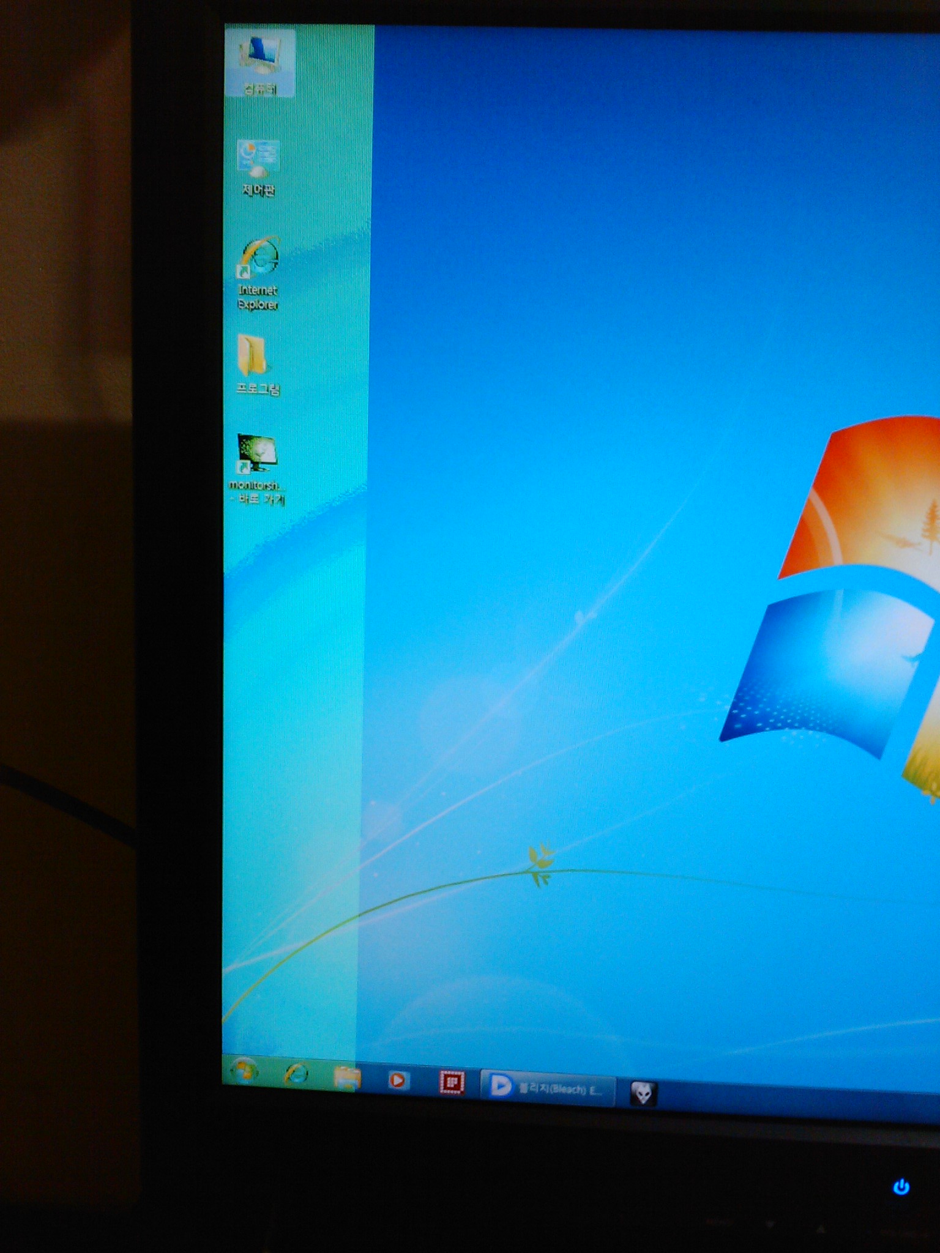
Task: Open the yellow program folder on desktop
Action: (258, 365)
